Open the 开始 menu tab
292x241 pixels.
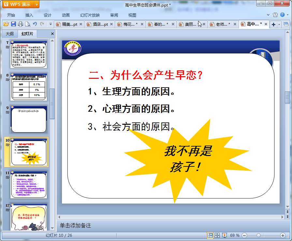[11, 15]
